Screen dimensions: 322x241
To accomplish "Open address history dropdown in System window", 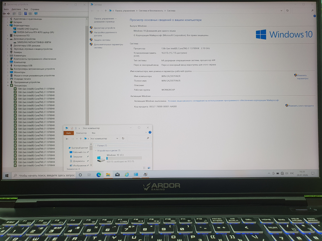I will [281, 11].
